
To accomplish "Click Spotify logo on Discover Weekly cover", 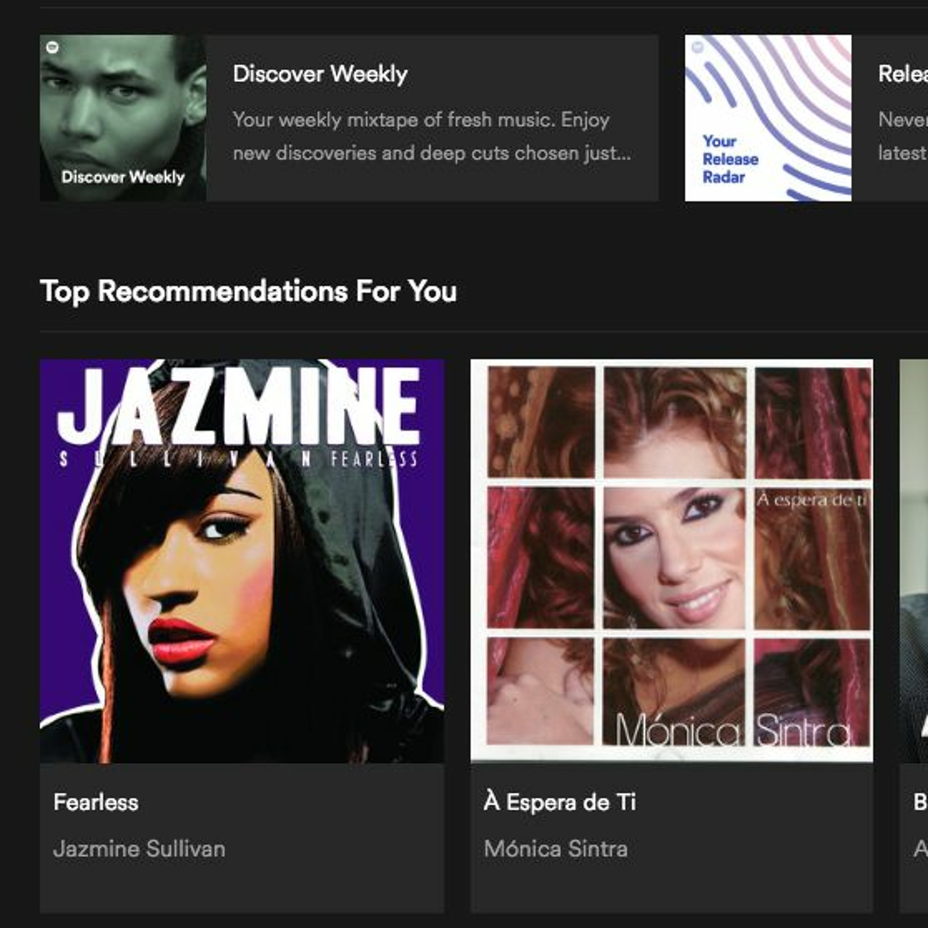I will click(52, 47).
